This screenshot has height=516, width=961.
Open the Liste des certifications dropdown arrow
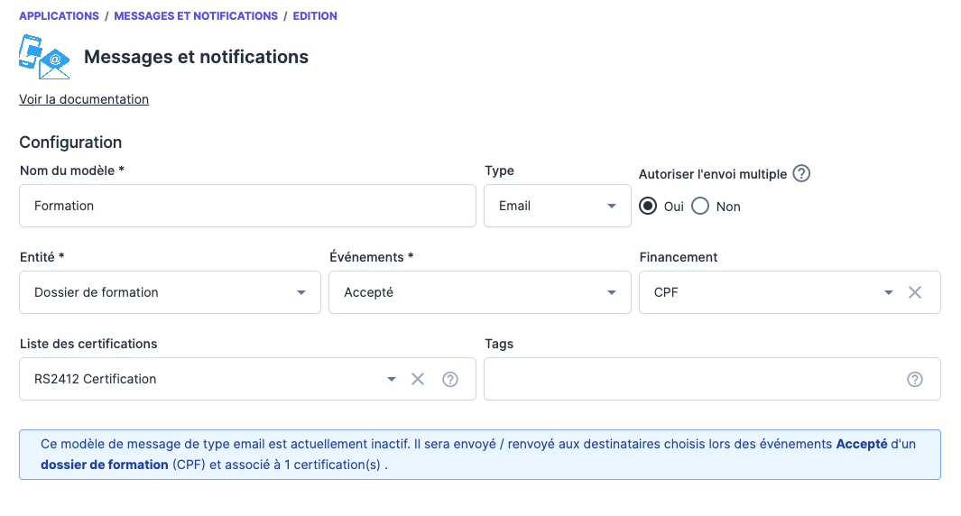(392, 379)
